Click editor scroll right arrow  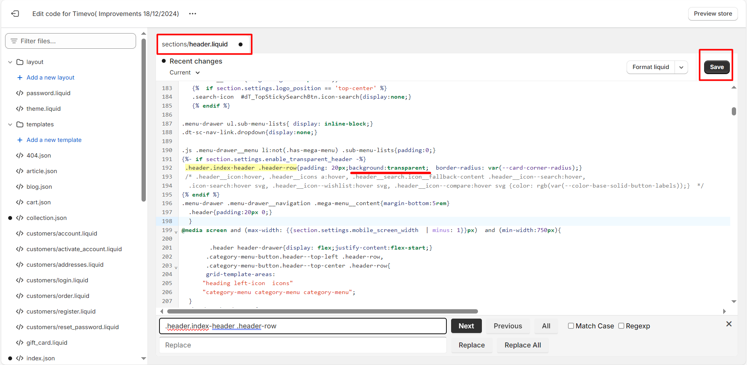click(724, 311)
